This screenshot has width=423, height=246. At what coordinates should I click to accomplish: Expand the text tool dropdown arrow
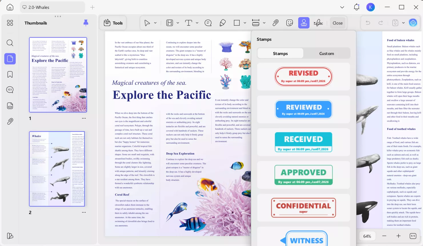[x=197, y=23]
